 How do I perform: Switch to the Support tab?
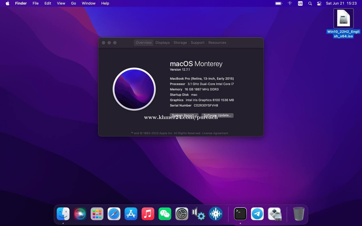(197, 43)
